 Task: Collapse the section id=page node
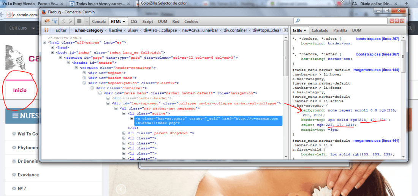click(60, 58)
